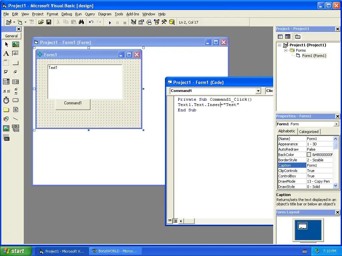
Task: Click View Object in the Project panel
Action: pos(288,37)
